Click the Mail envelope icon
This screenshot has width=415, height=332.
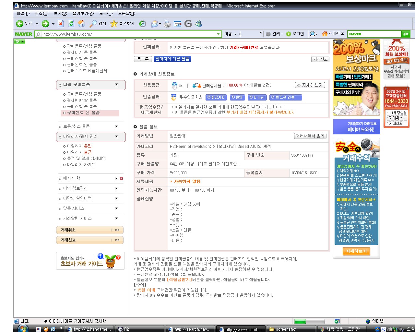click(155, 24)
